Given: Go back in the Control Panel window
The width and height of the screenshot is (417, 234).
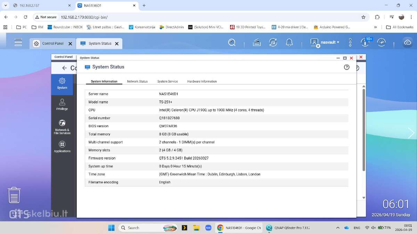Looking at the screenshot, I should 64,68.
